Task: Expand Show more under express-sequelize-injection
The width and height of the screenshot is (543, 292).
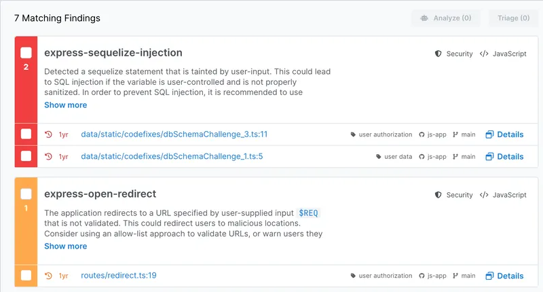Action: (x=65, y=105)
